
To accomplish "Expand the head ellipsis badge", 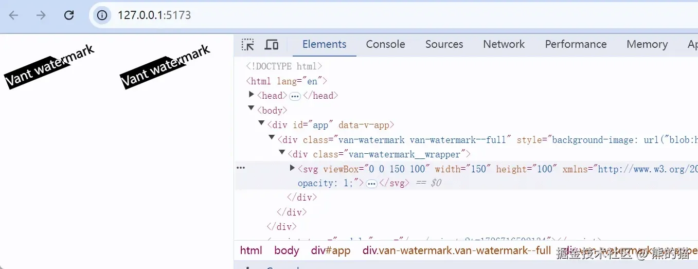I will 295,96.
